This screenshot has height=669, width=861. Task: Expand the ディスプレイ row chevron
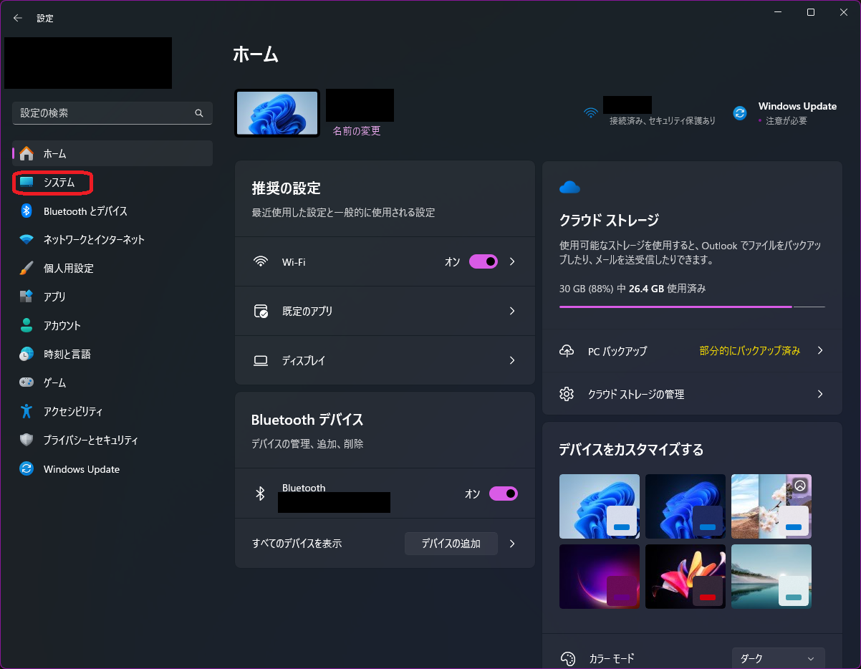coord(511,360)
